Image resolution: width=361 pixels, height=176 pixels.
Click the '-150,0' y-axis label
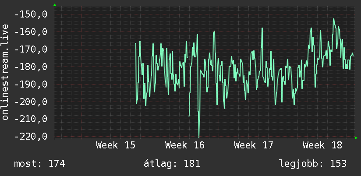[x=31, y=14]
